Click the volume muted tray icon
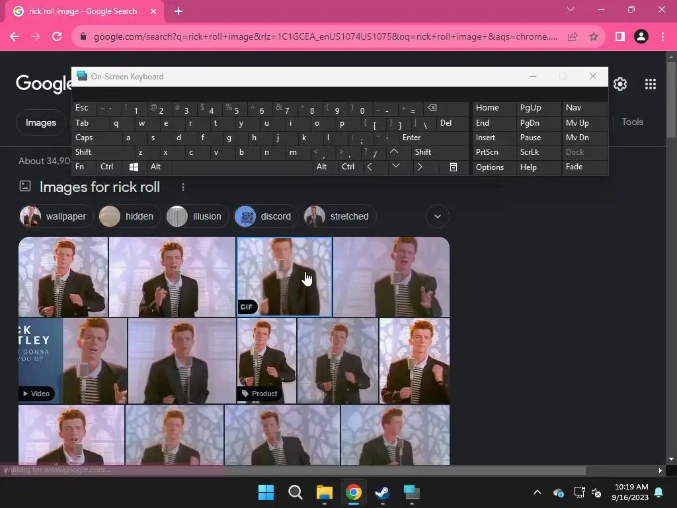The height and width of the screenshot is (508, 677). [597, 492]
